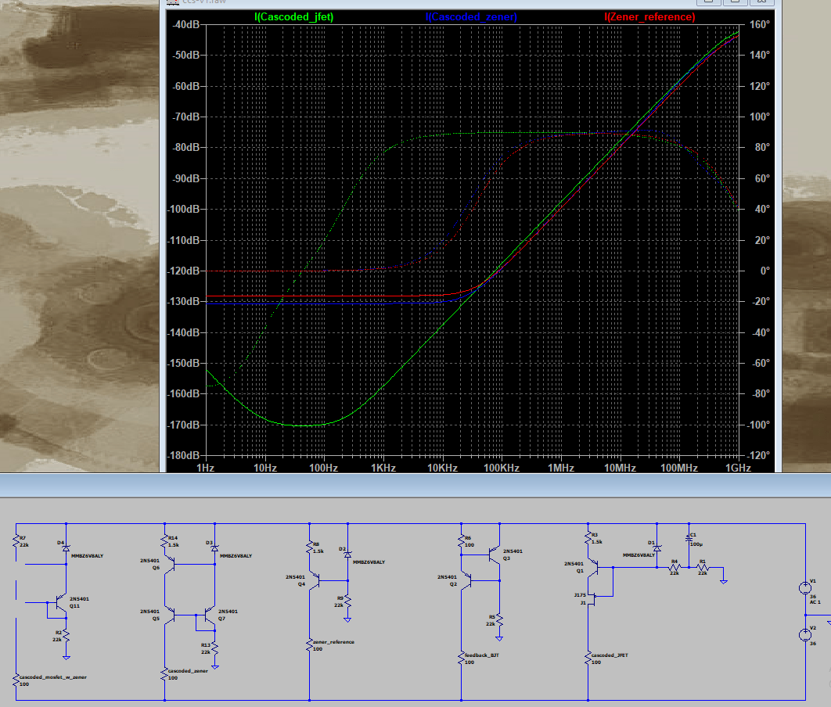Click ground symbol below R9
The height and width of the screenshot is (707, 831).
347,619
